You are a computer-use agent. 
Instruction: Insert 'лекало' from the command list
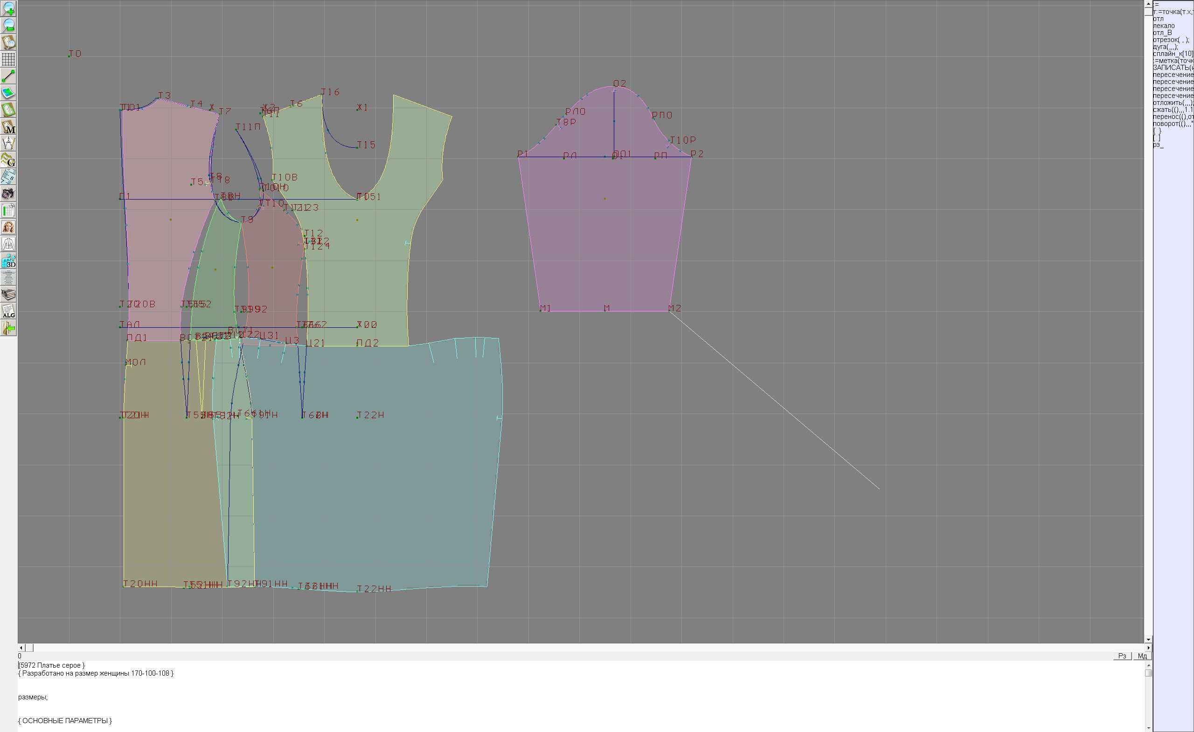(1164, 26)
